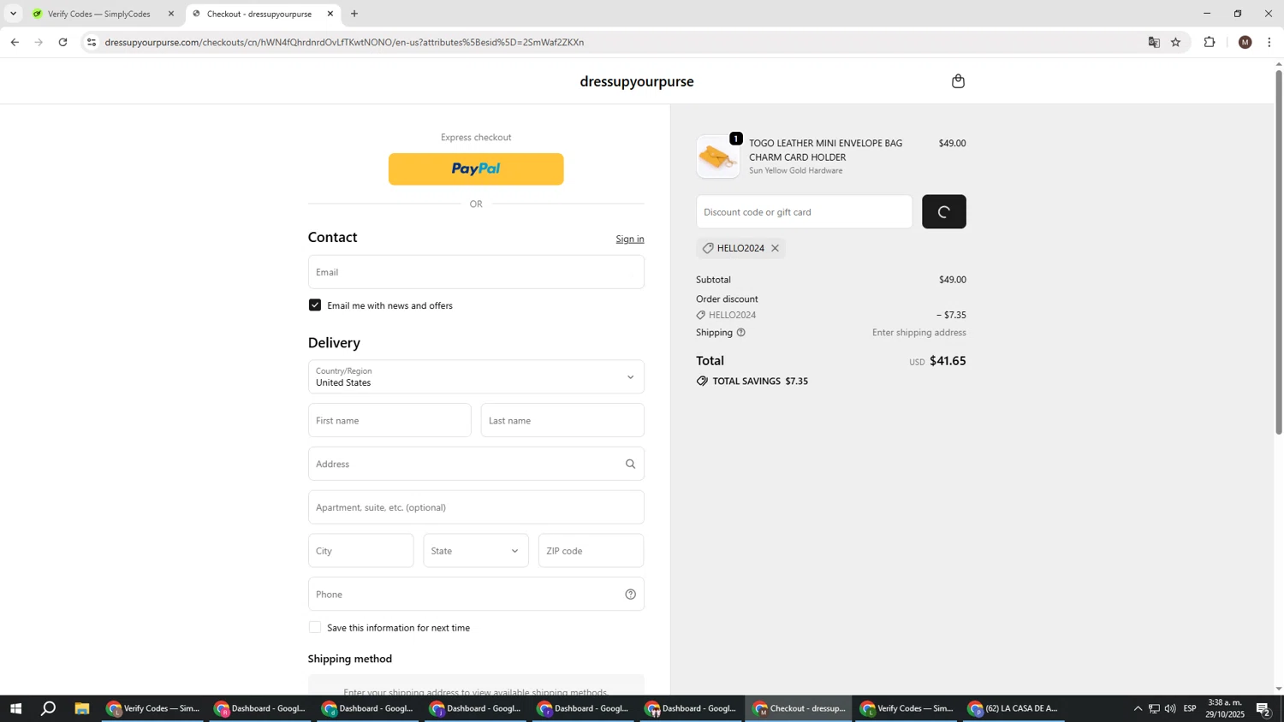
Task: Click the Apartment, suite, etc. field
Action: pos(476,508)
